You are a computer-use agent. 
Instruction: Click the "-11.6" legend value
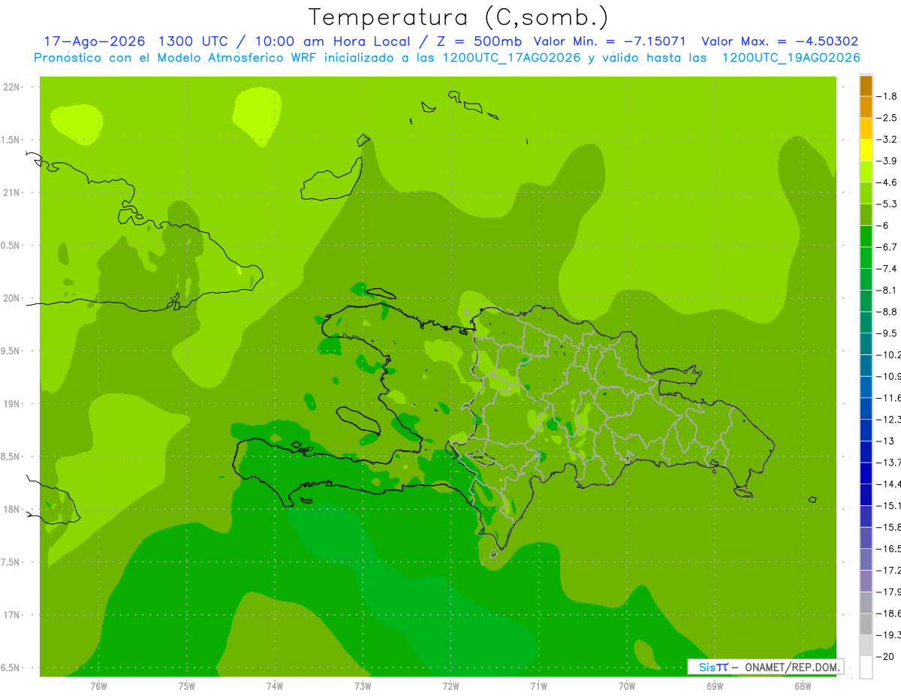click(x=889, y=398)
